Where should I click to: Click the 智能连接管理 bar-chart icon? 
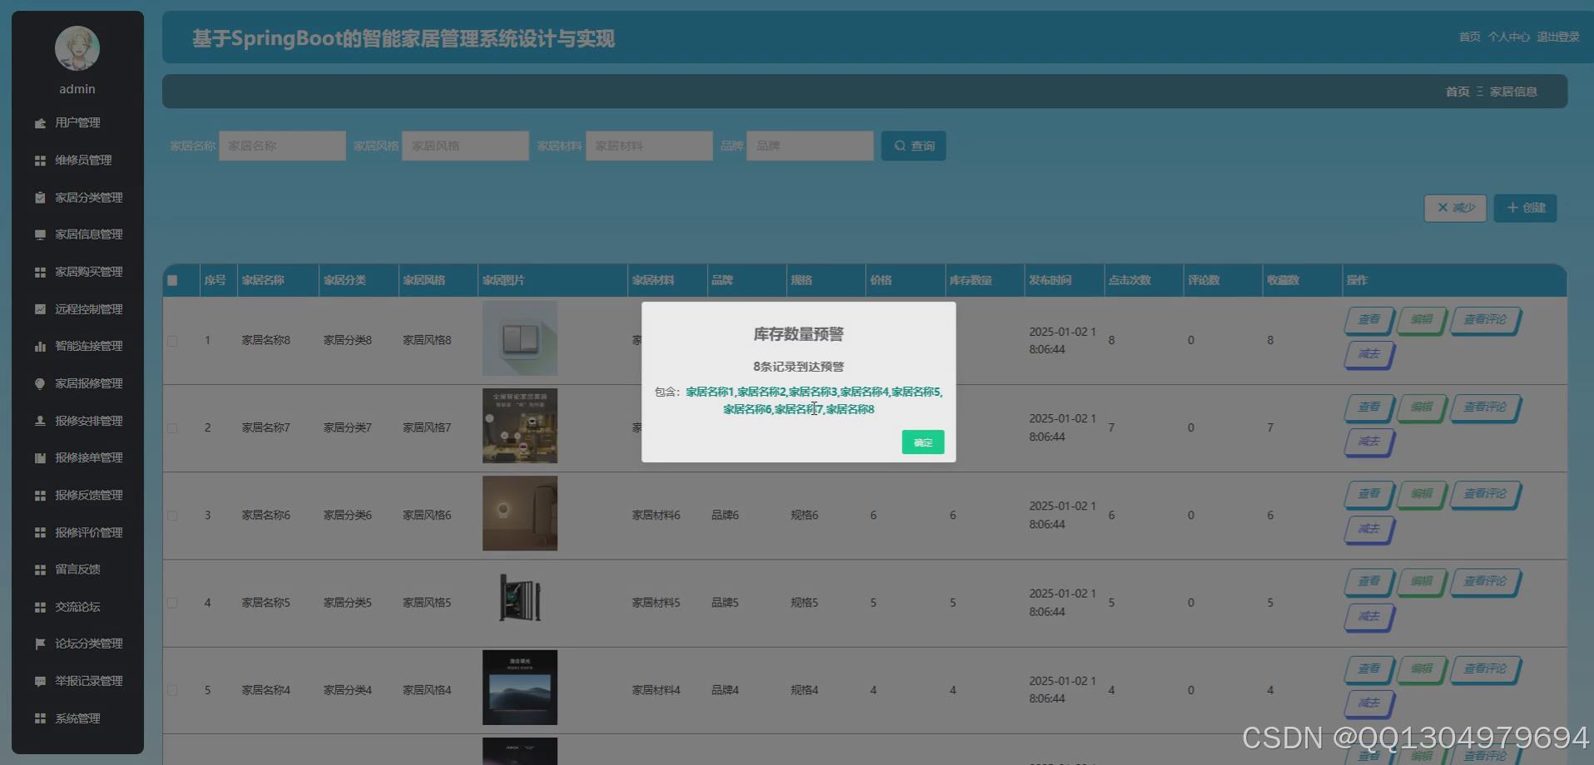40,346
